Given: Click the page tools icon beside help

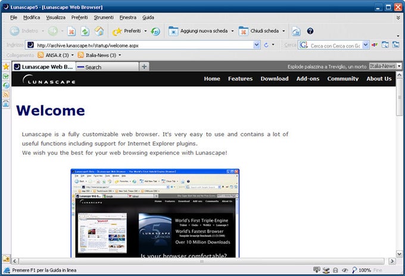Looking at the screenshot, I should pos(296,31).
